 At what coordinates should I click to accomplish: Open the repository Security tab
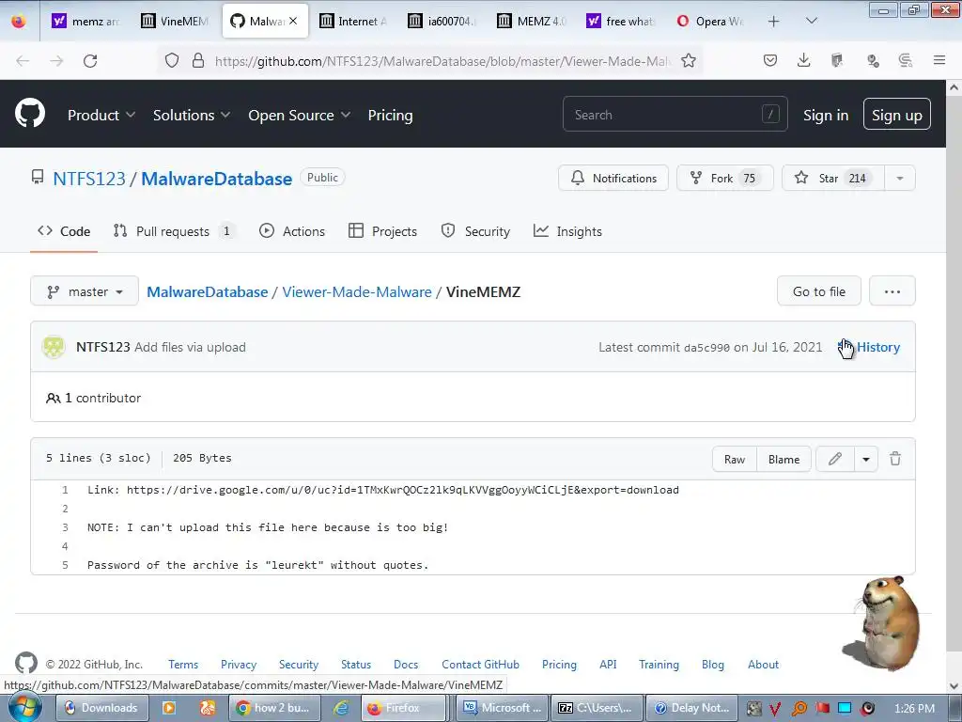[x=475, y=231]
